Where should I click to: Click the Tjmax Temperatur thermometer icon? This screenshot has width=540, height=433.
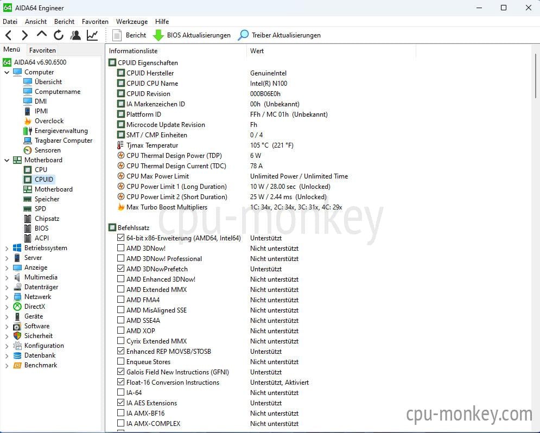click(120, 145)
